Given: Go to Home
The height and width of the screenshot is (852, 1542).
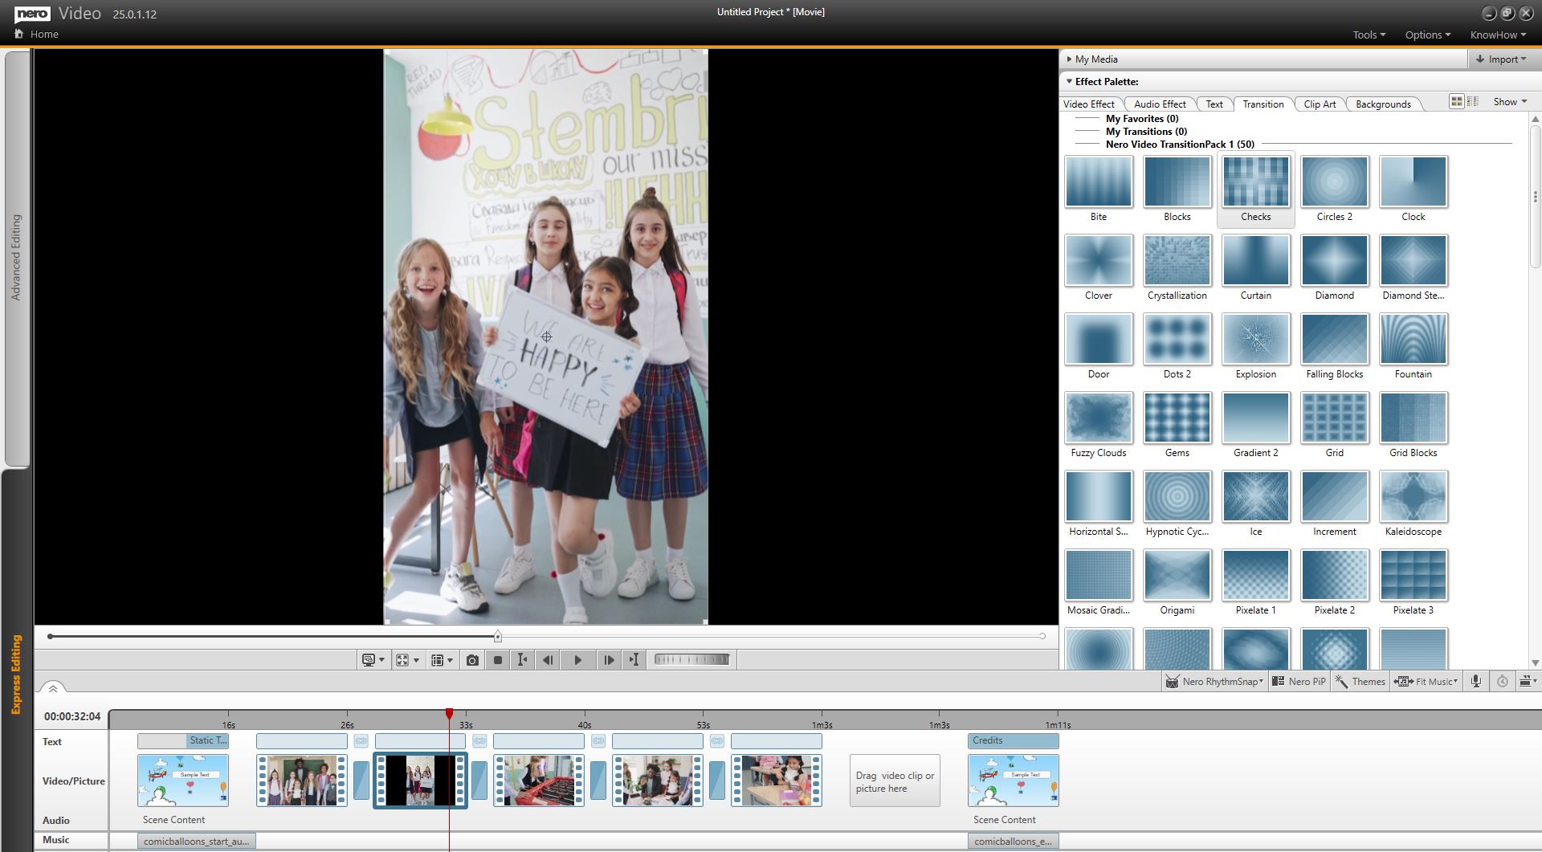Looking at the screenshot, I should [x=37, y=35].
